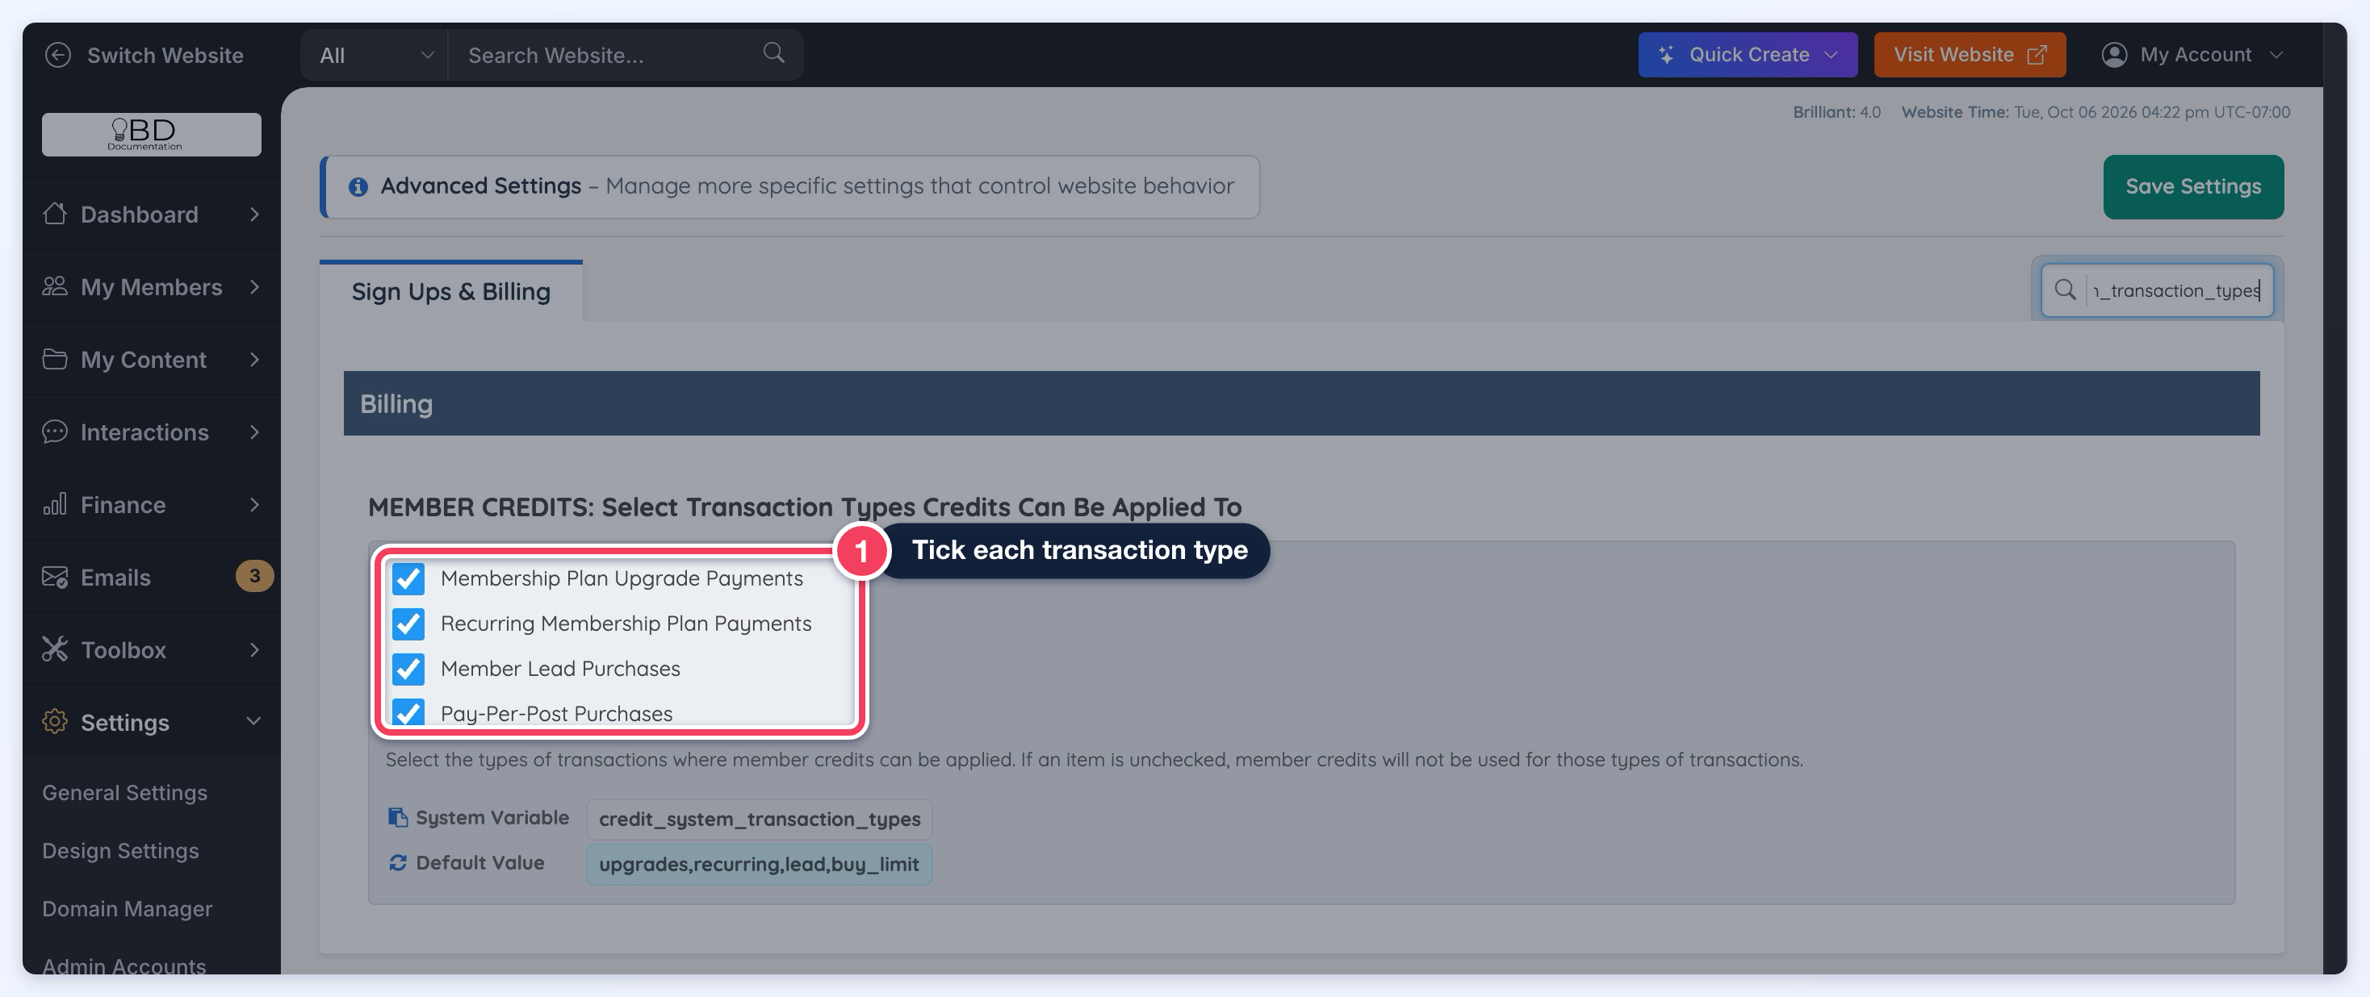Click the Interactions chat bubble icon
The width and height of the screenshot is (2370, 997).
tap(55, 432)
